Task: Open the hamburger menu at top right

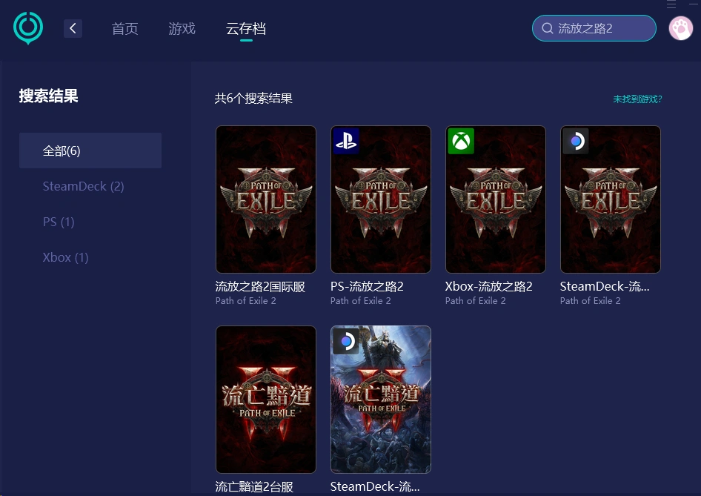Action: (671, 4)
